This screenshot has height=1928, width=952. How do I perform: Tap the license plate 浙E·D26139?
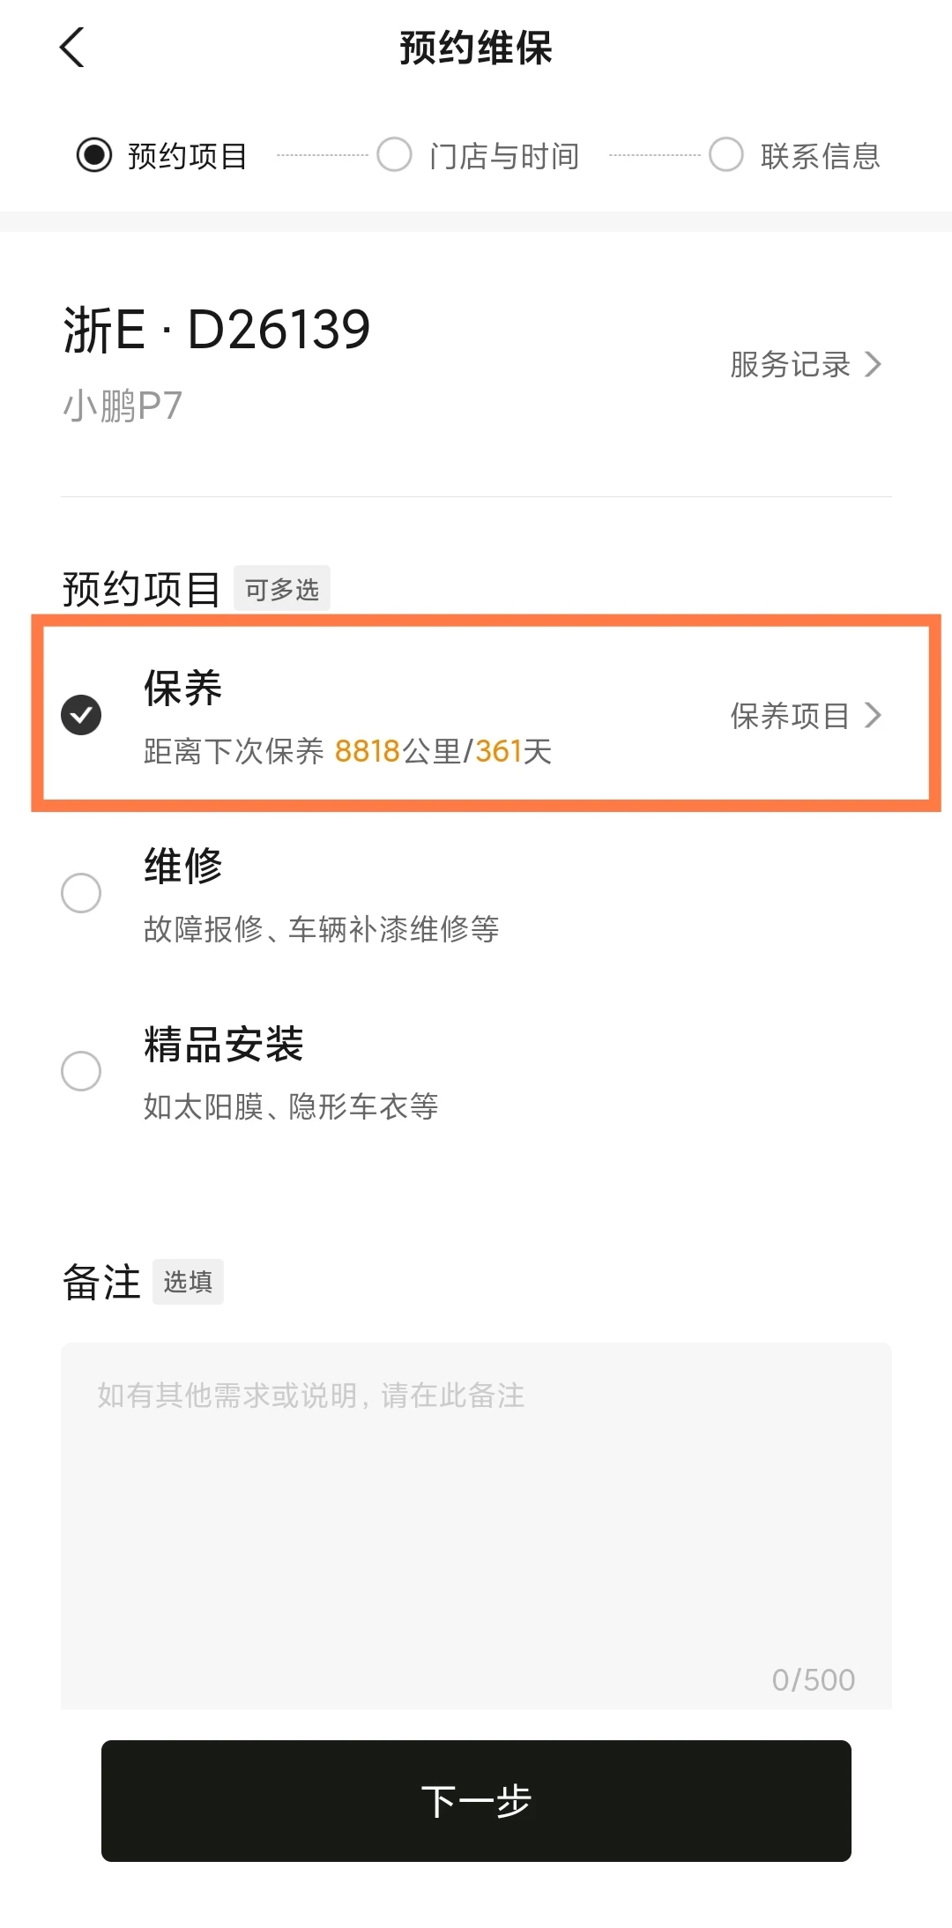[x=217, y=331]
